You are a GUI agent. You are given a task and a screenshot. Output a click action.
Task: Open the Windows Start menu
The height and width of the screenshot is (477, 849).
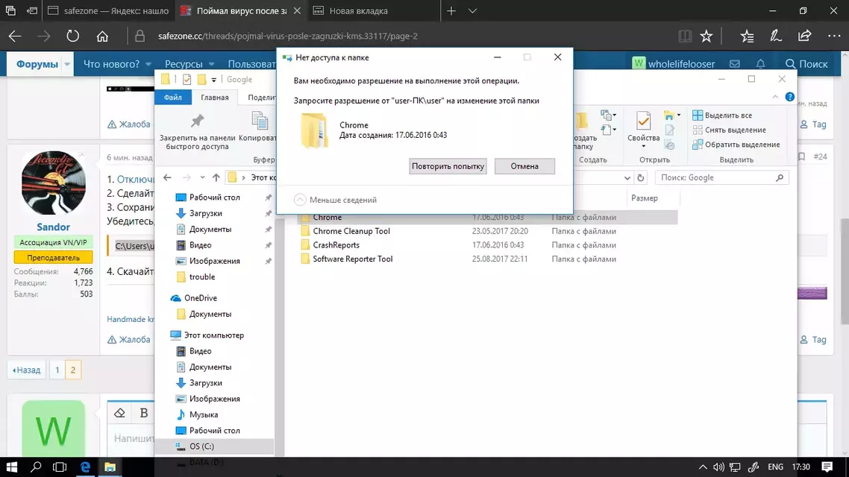[11, 467]
